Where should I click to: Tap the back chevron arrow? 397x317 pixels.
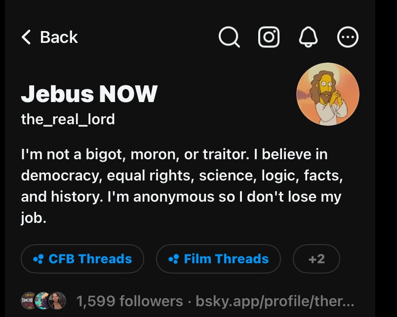[26, 37]
